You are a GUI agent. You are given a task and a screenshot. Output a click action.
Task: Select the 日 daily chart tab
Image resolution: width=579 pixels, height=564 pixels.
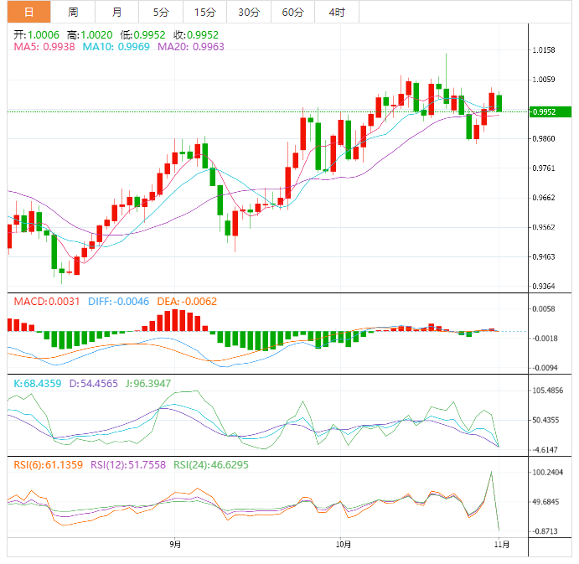point(28,12)
